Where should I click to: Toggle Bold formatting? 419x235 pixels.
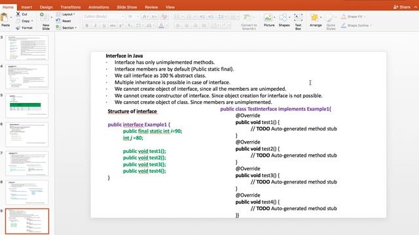[86, 25]
